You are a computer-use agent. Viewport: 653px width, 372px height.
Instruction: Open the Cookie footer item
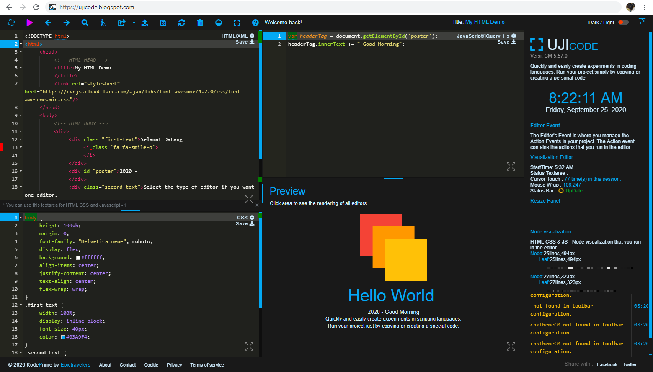coord(151,365)
